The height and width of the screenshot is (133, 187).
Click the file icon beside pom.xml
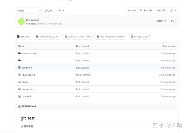[x=19, y=96]
